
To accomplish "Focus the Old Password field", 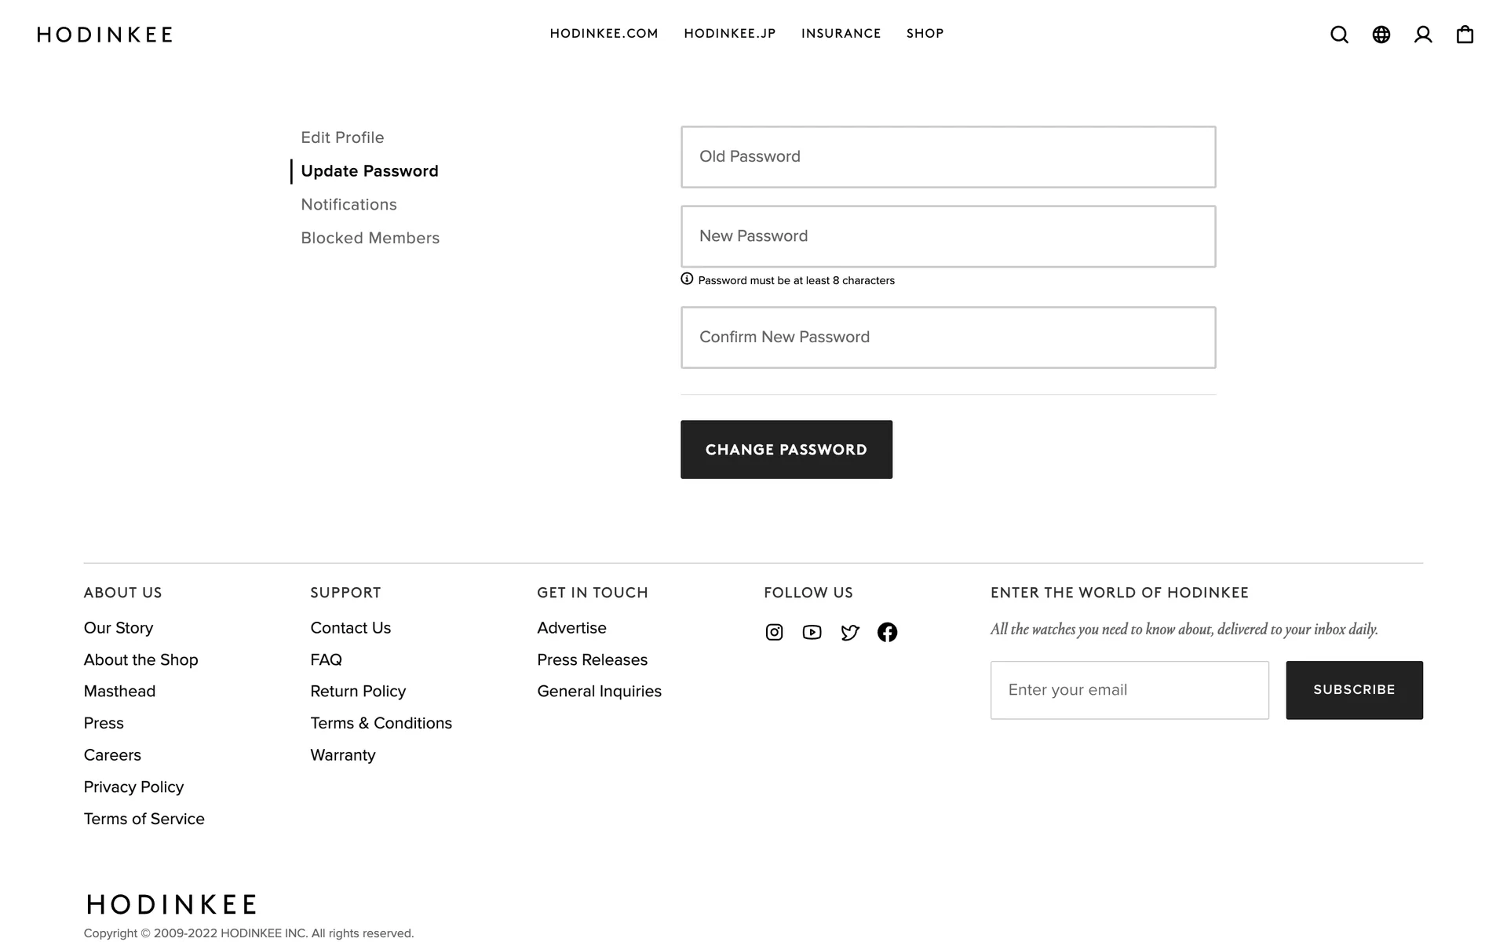I will pos(948,157).
